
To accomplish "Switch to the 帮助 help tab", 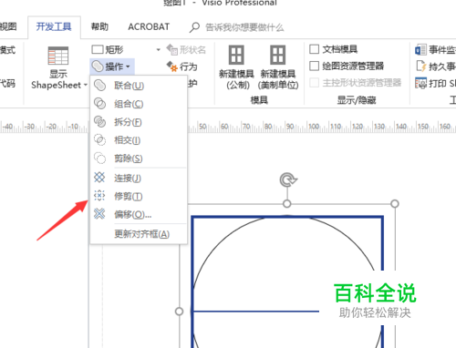I will click(x=99, y=26).
